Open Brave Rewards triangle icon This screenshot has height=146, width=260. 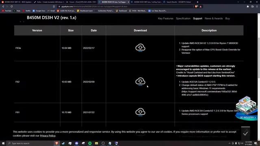(201, 6)
